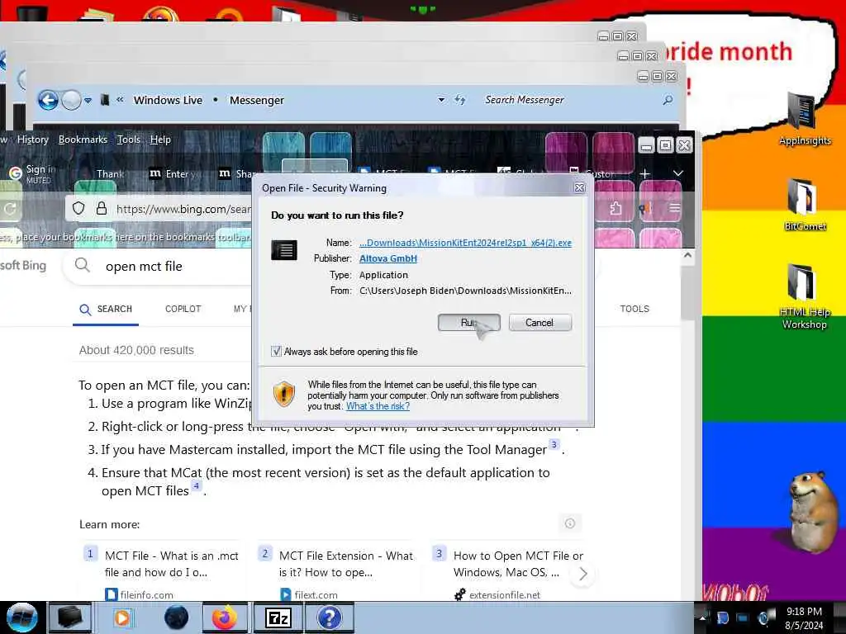Open the Firefox hamburger menu

pos(674,209)
